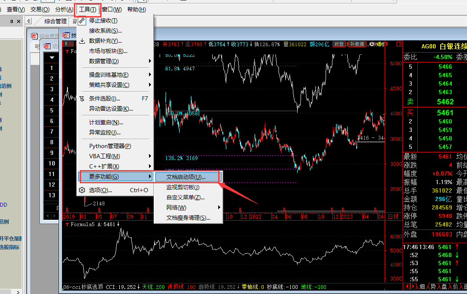Choose 市场与板块 from the menu

point(115,51)
